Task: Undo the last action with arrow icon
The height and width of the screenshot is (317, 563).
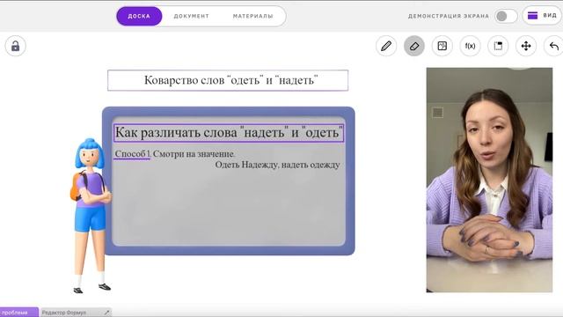Action: point(554,46)
